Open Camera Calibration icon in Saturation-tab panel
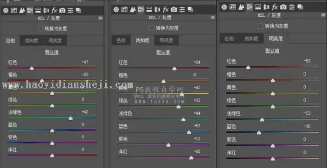Viewport: 327px width, 168px height. pyautogui.click(x=174, y=9)
